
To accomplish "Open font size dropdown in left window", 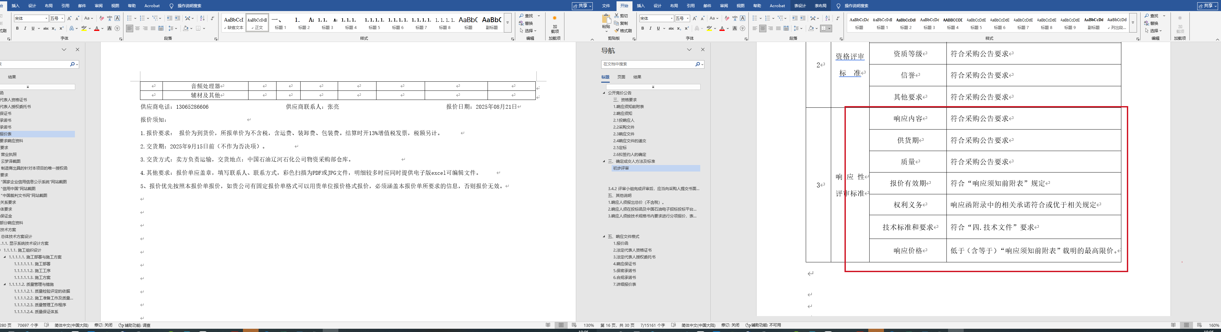I will click(x=62, y=19).
